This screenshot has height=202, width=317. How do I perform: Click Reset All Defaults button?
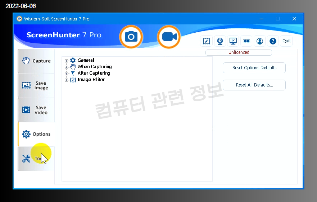point(254,85)
